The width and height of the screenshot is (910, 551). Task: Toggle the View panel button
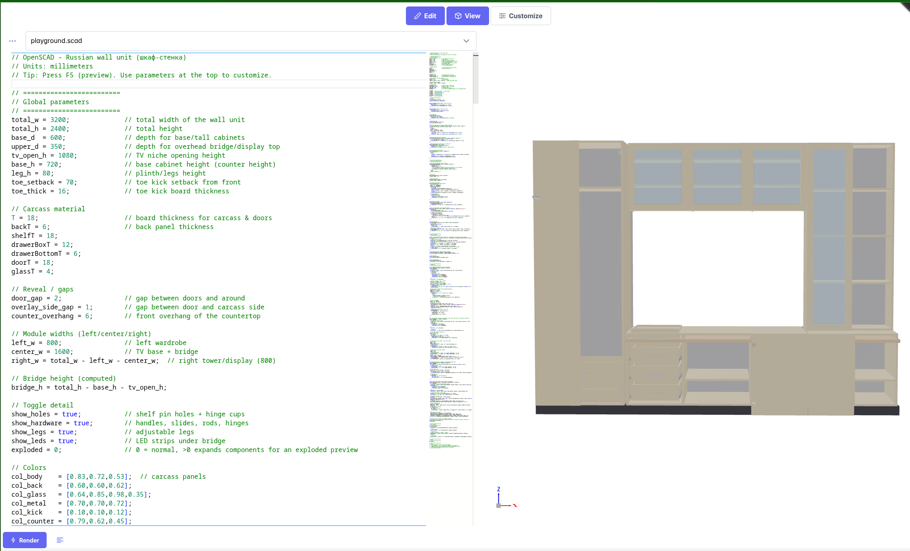pyautogui.click(x=468, y=16)
